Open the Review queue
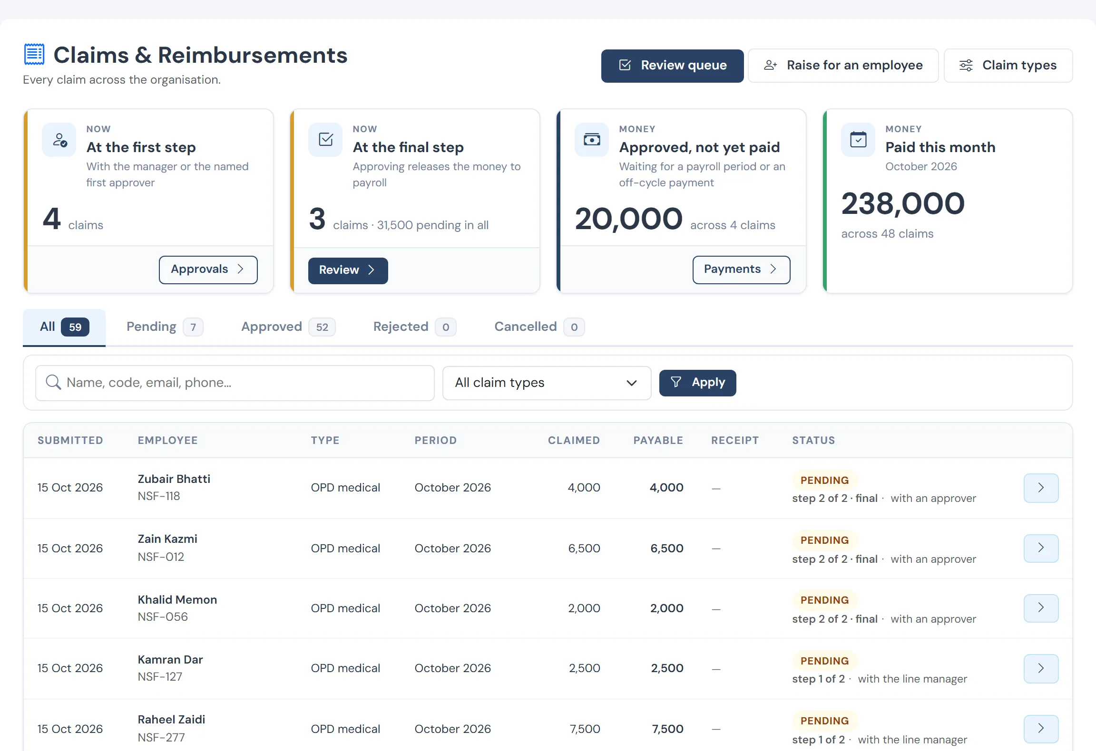This screenshot has height=751, width=1096. click(x=672, y=66)
